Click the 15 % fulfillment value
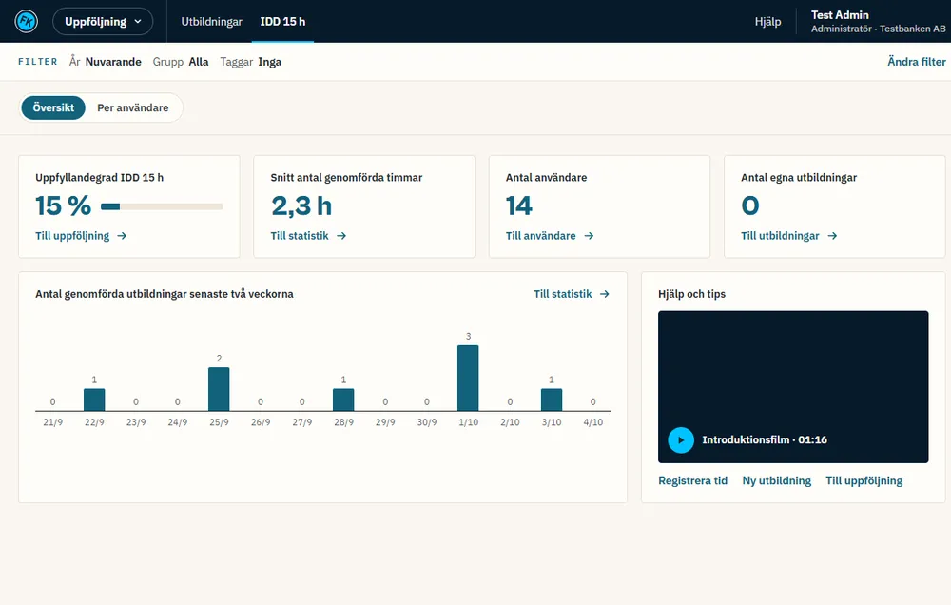951x605 pixels. point(63,205)
